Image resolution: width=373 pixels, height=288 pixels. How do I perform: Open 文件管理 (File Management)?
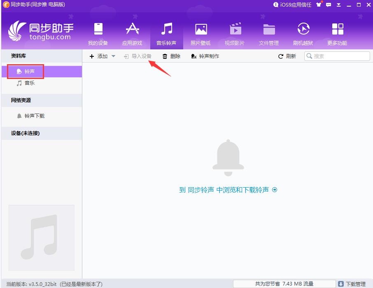pos(269,33)
